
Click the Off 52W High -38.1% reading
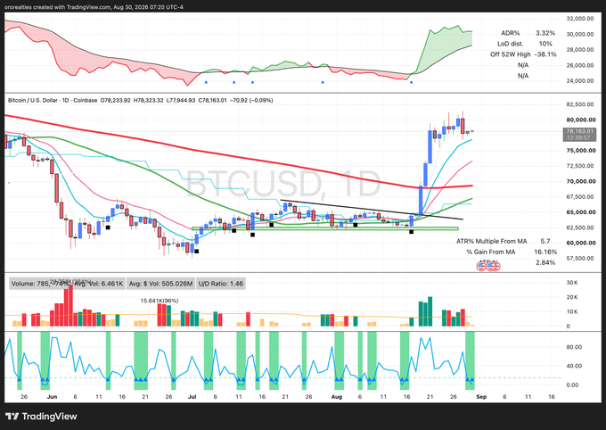click(523, 54)
